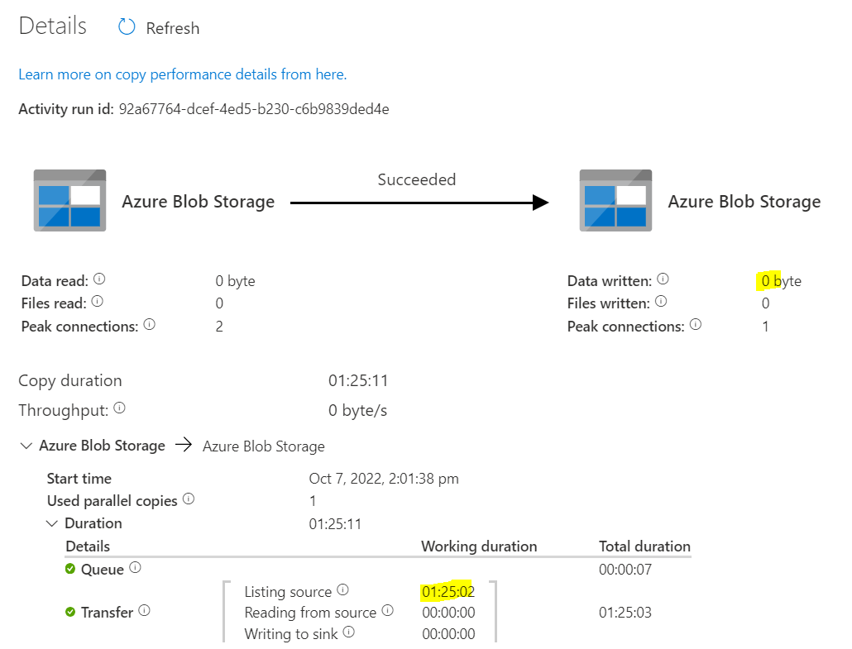Viewport: 852px width, 649px height.
Task: Click the info icon beside Files written
Action: (x=660, y=301)
